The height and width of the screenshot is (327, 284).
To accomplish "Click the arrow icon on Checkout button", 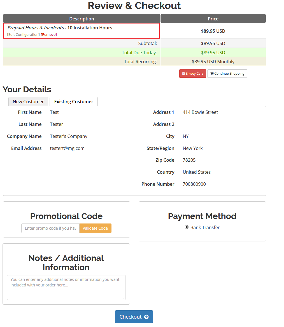I will [x=146, y=317].
